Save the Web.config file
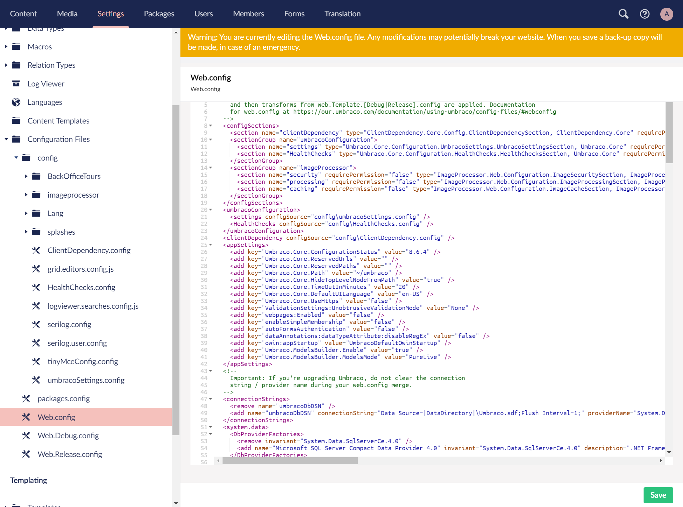The image size is (683, 507). (658, 495)
